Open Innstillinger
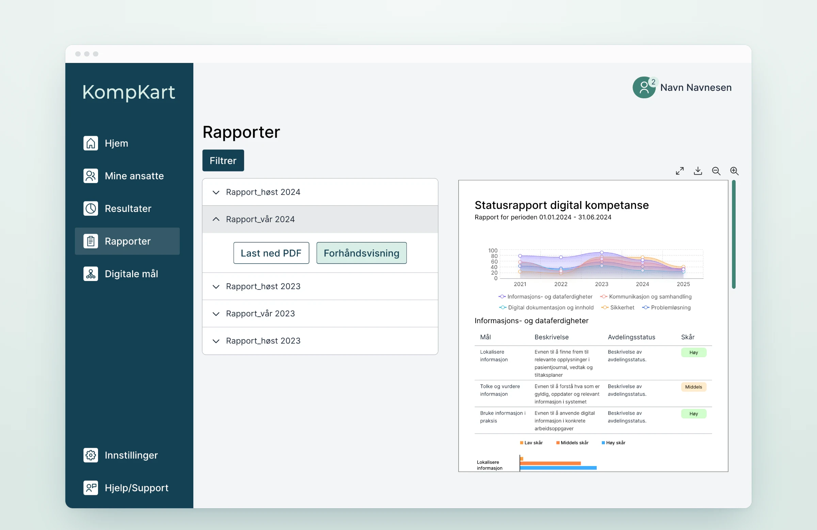 (127, 455)
